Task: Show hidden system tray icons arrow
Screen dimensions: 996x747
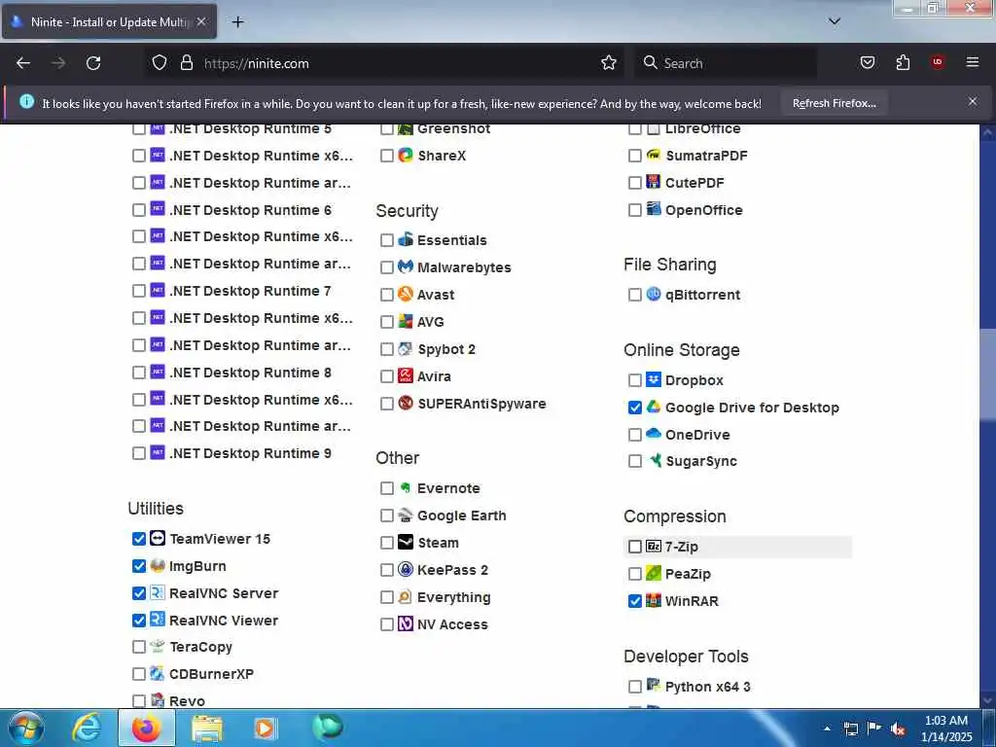Action: 827,729
